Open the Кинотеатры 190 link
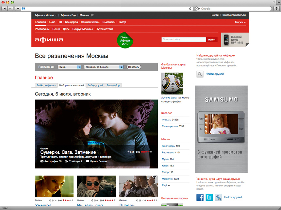281x210 pixels. pos(171,146)
